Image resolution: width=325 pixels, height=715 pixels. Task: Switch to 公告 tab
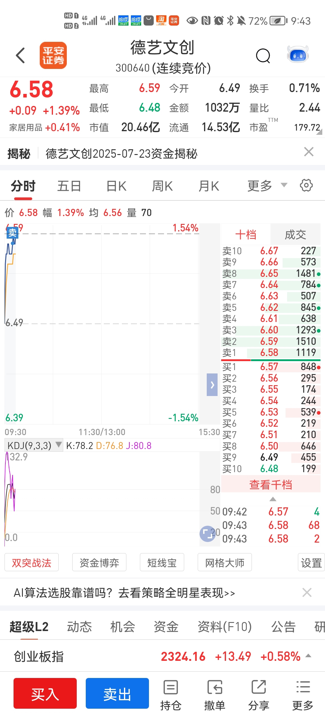(283, 627)
